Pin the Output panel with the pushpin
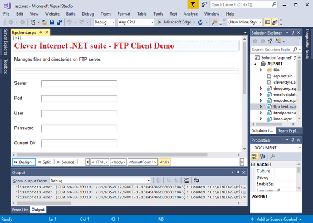 (x=238, y=172)
